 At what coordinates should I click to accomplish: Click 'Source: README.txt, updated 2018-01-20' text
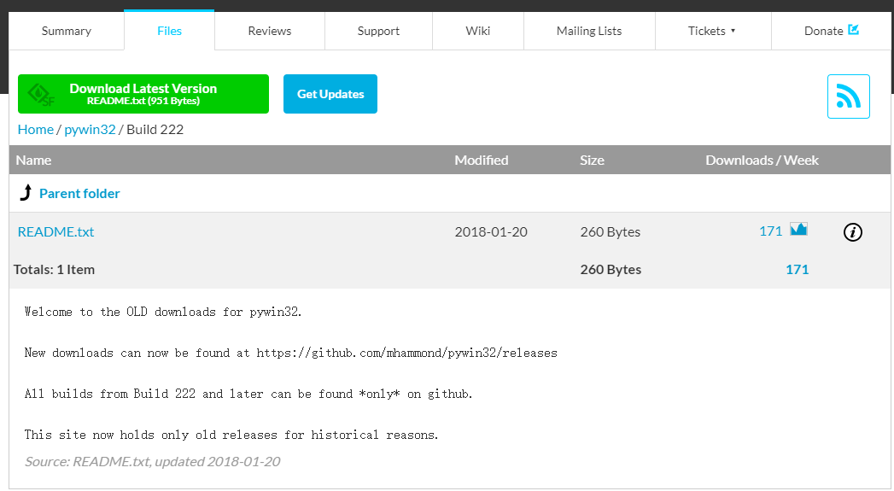pyautogui.click(x=152, y=461)
